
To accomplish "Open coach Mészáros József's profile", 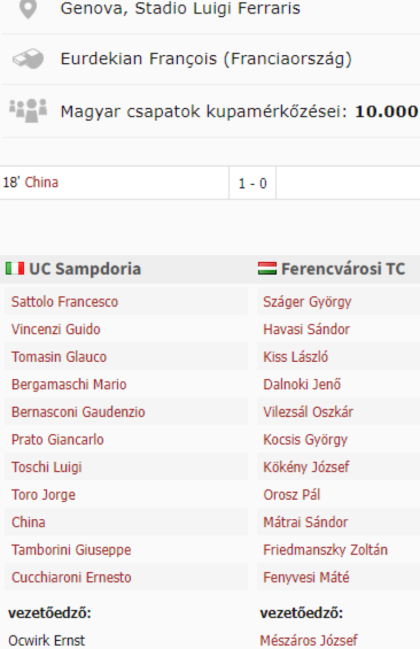I will point(308,641).
